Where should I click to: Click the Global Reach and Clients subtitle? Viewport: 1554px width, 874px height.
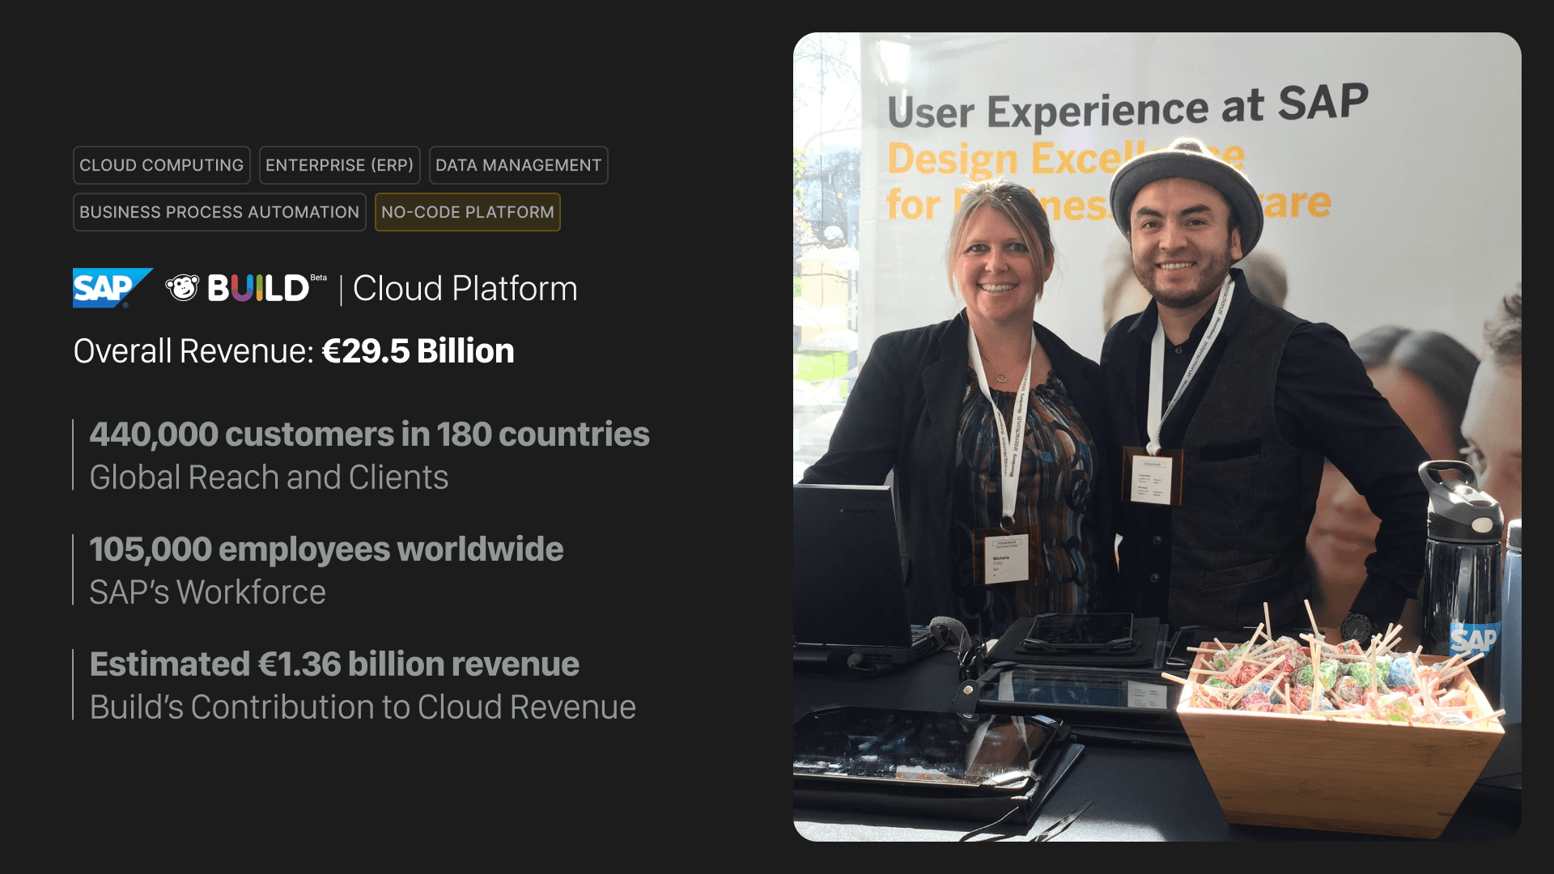269,477
